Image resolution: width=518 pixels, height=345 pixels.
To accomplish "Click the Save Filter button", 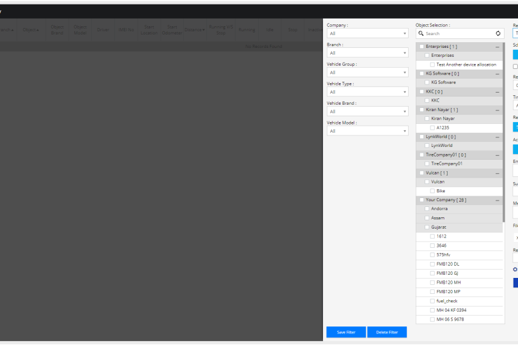I will [345, 332].
